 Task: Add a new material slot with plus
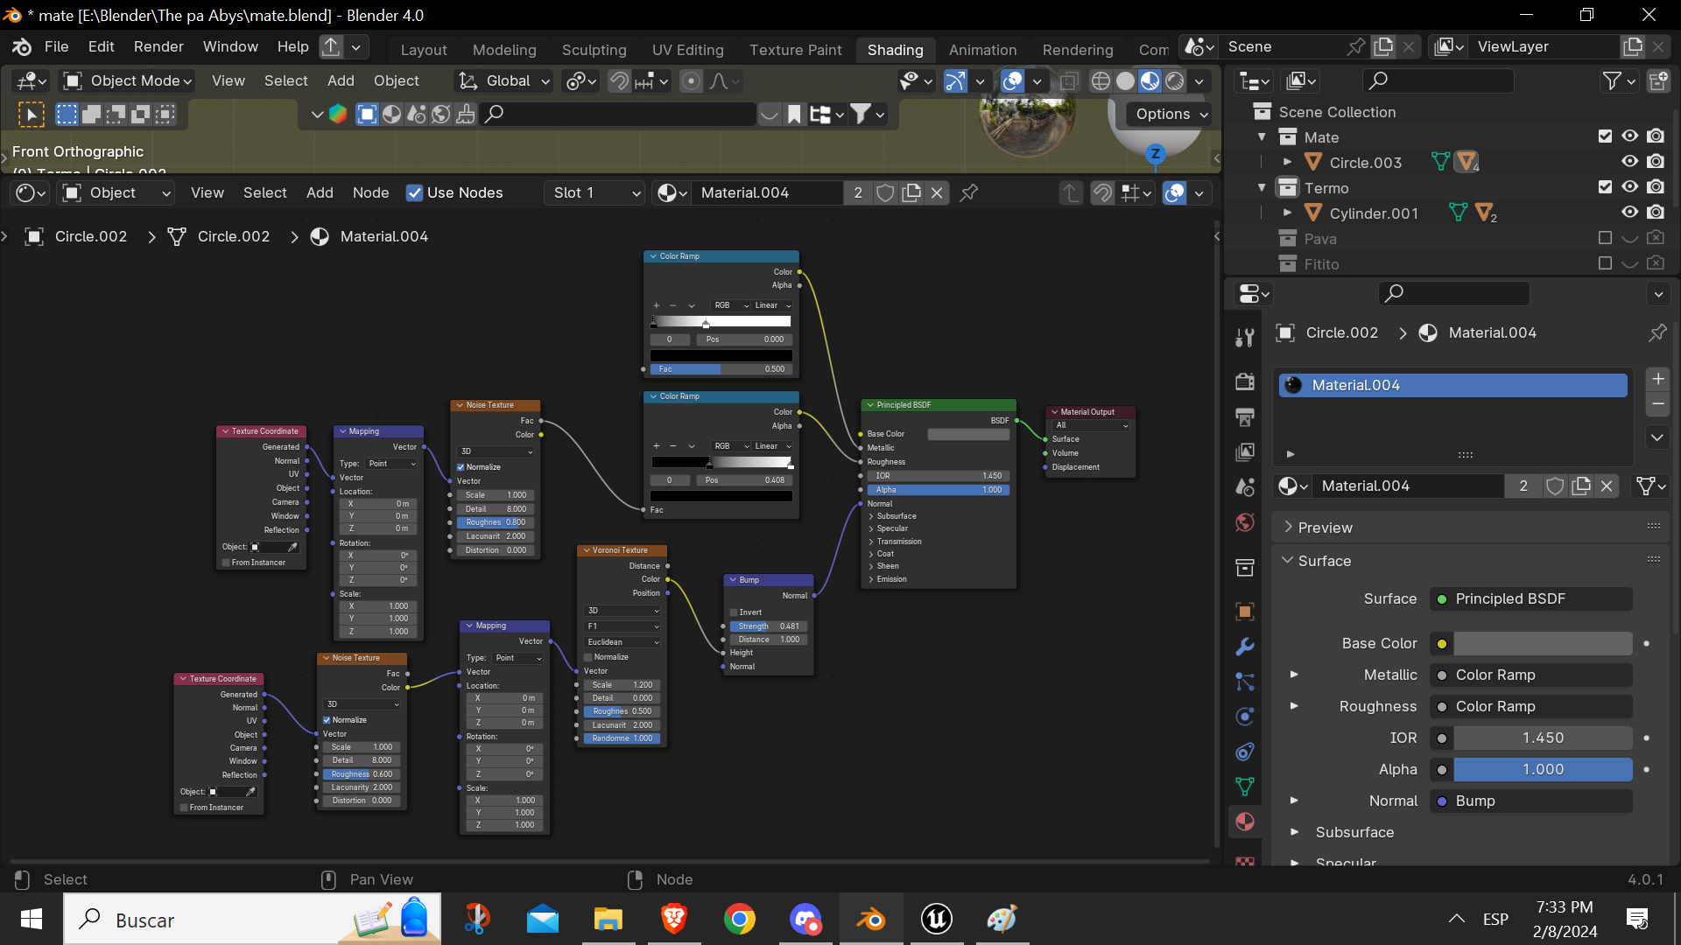coord(1657,379)
